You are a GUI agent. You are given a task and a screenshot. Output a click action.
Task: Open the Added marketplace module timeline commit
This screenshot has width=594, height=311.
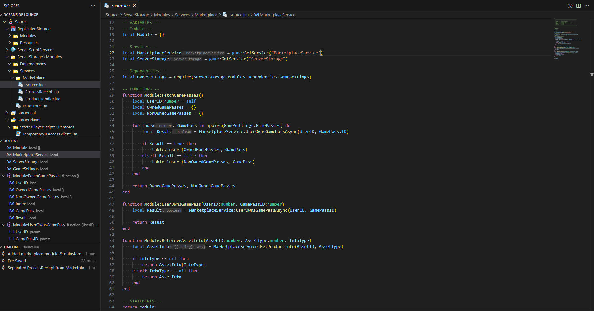point(50,254)
